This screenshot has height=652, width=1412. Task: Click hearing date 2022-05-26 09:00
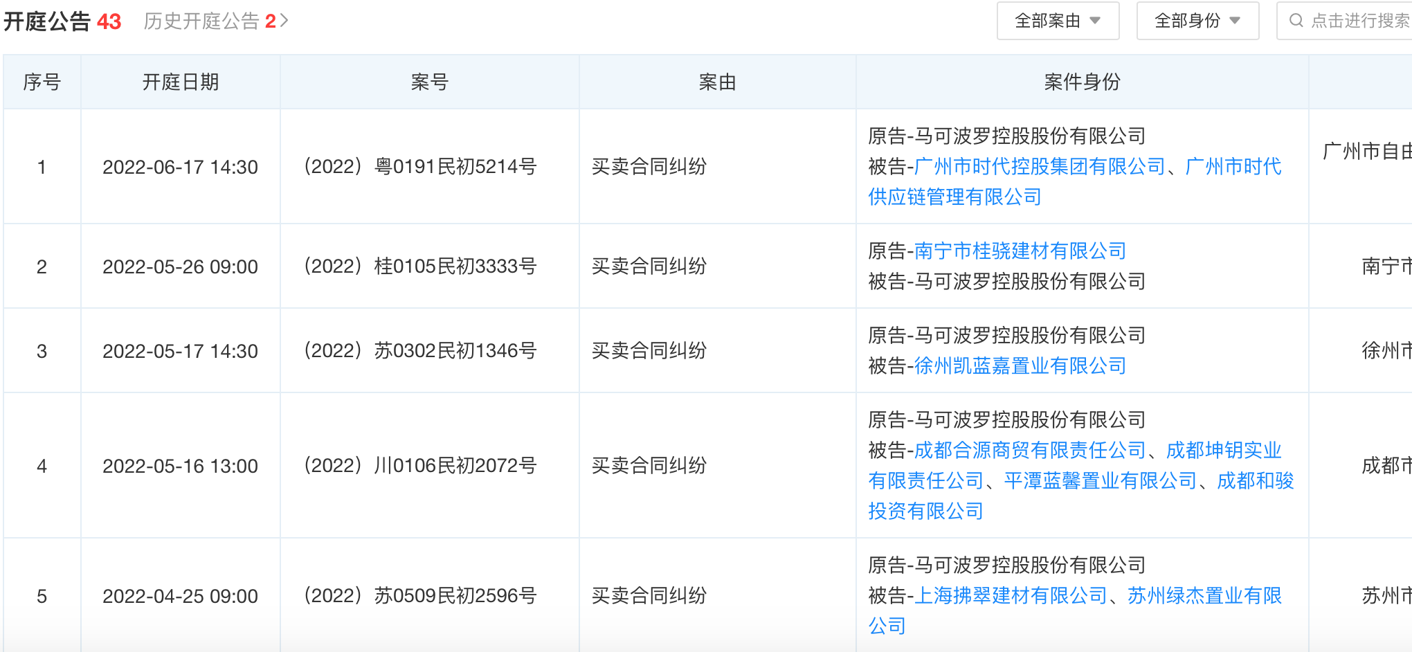click(180, 266)
